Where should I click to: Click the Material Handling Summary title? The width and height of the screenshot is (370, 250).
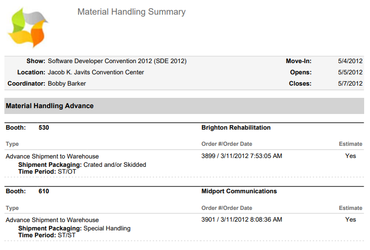tap(131, 12)
